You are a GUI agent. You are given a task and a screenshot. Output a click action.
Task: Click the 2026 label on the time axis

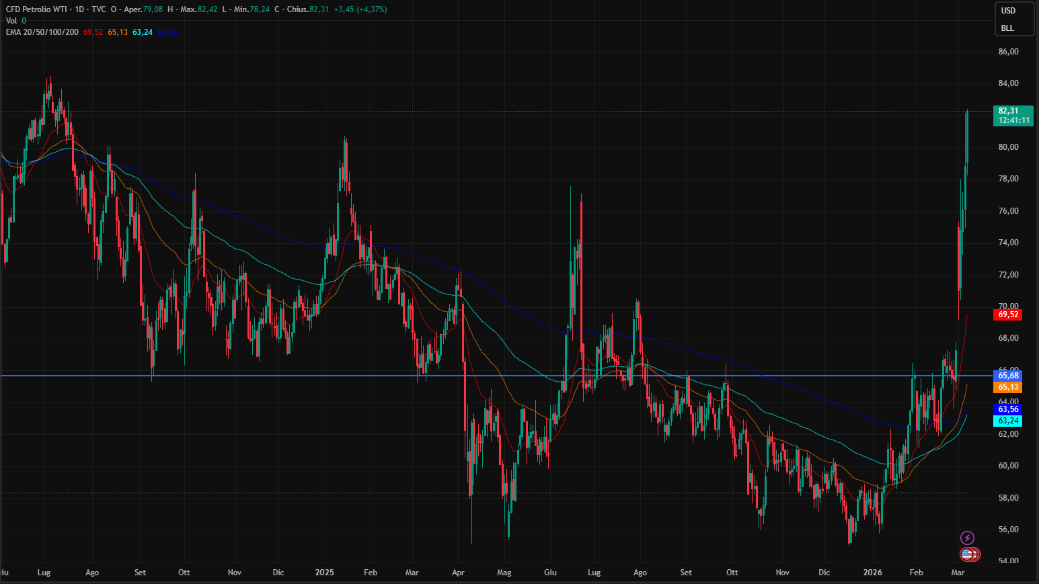click(873, 573)
